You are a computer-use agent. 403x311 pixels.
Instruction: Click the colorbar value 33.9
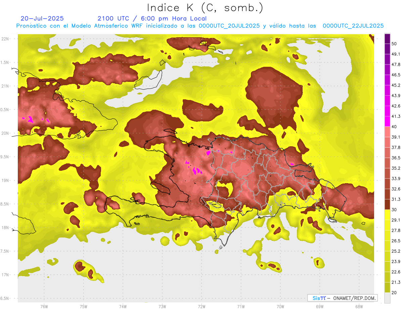click(396, 178)
